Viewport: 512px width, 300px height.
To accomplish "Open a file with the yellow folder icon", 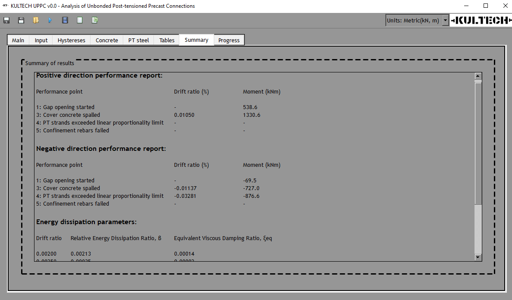I will coord(36,20).
